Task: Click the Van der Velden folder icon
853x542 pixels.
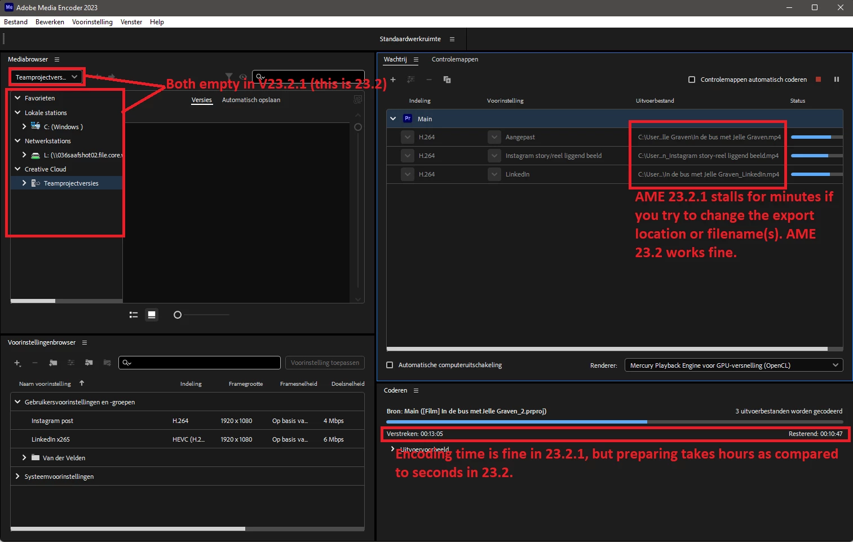Action: coord(36,457)
